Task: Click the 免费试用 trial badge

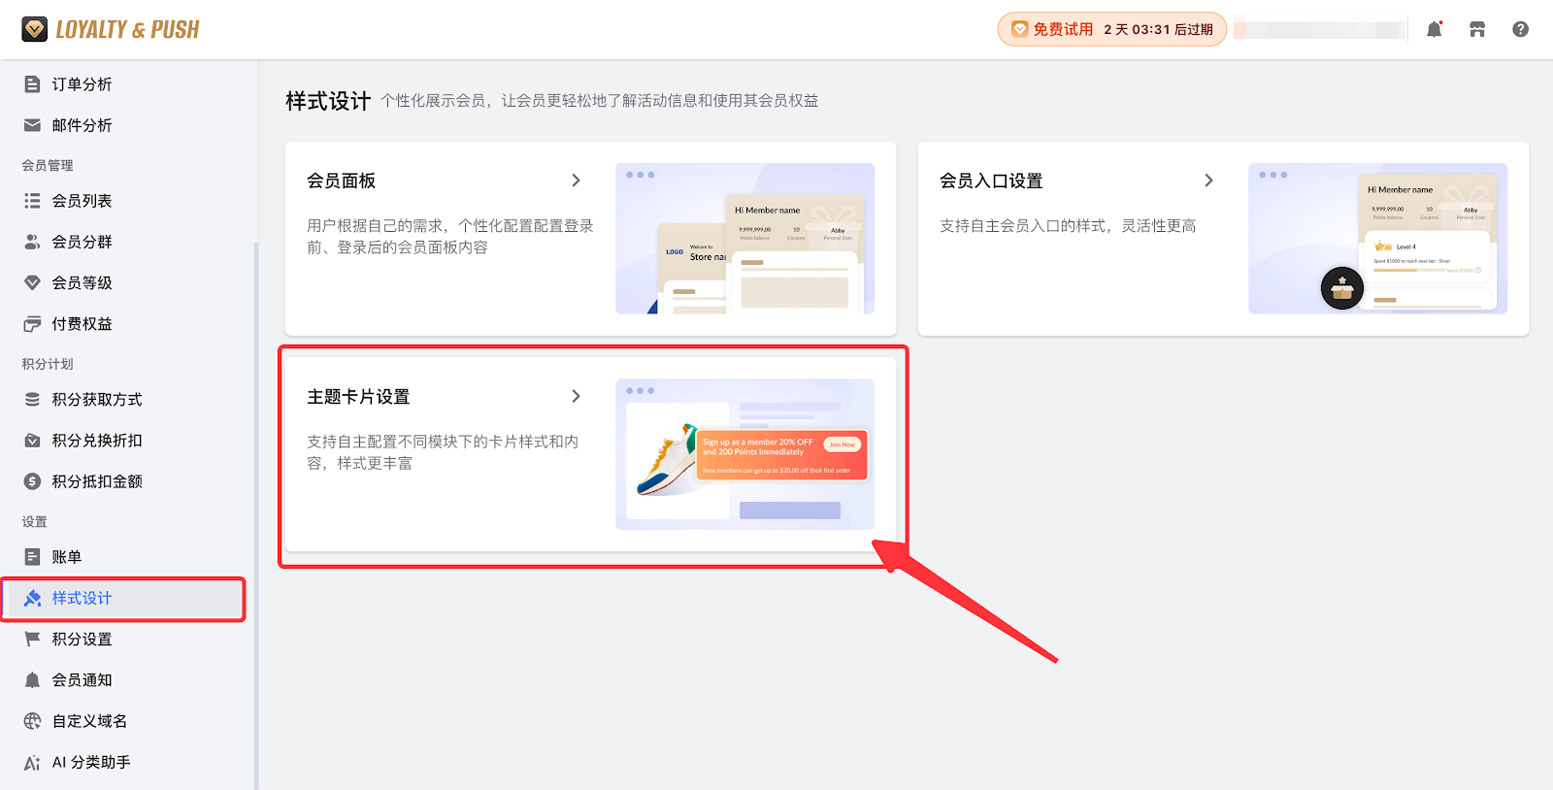Action: click(x=1111, y=29)
